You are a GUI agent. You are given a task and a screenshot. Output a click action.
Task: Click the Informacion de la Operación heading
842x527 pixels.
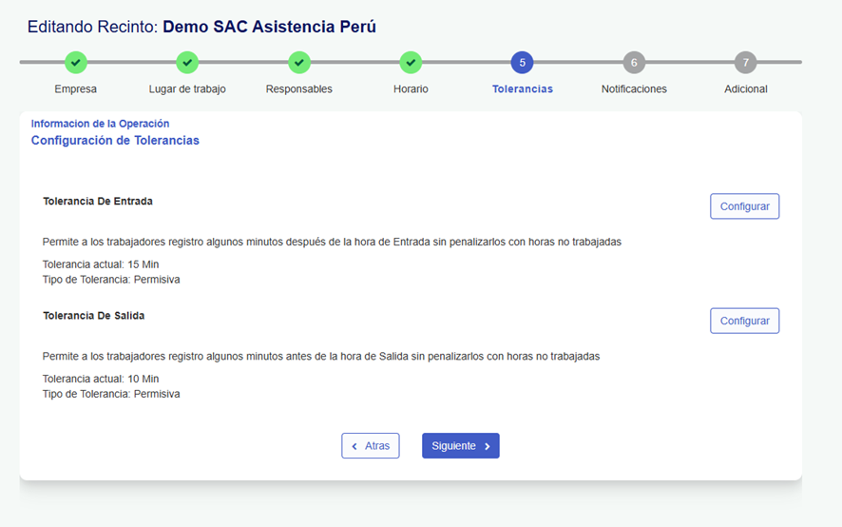pos(100,124)
